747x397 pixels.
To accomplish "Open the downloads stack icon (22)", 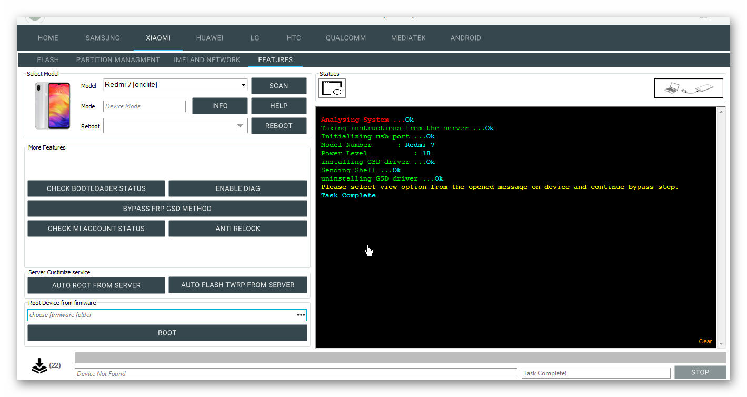I will pos(39,365).
